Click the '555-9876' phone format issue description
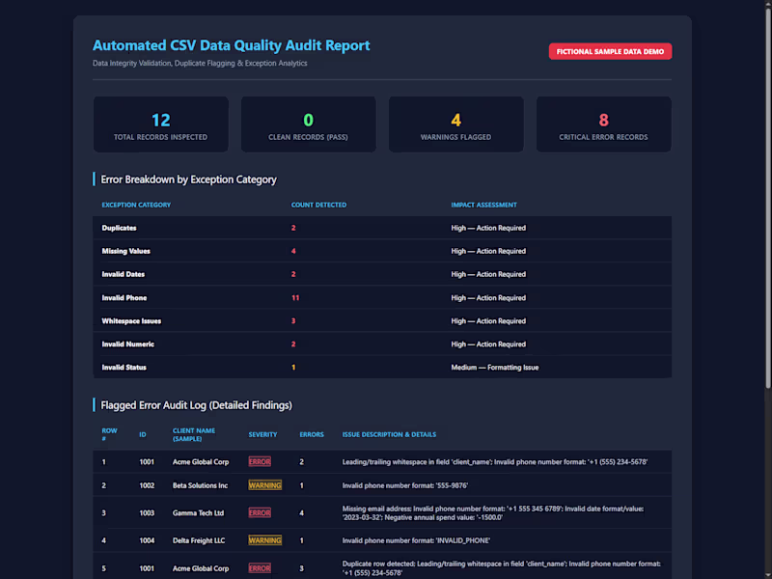Image resolution: width=772 pixels, height=579 pixels. pyautogui.click(x=405, y=485)
